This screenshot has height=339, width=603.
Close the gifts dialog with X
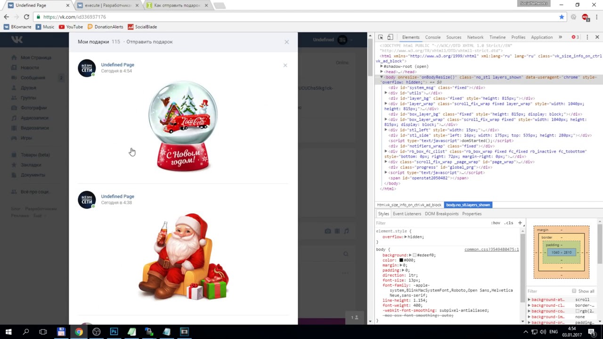point(286,42)
